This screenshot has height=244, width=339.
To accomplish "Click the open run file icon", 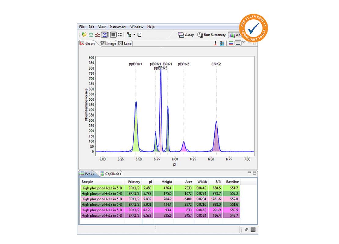I will tap(84, 34).
